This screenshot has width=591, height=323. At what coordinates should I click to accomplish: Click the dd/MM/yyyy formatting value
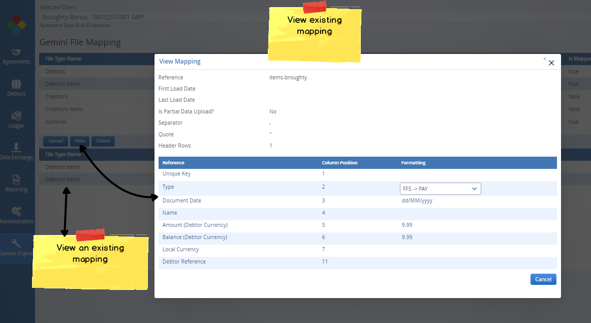tap(417, 201)
